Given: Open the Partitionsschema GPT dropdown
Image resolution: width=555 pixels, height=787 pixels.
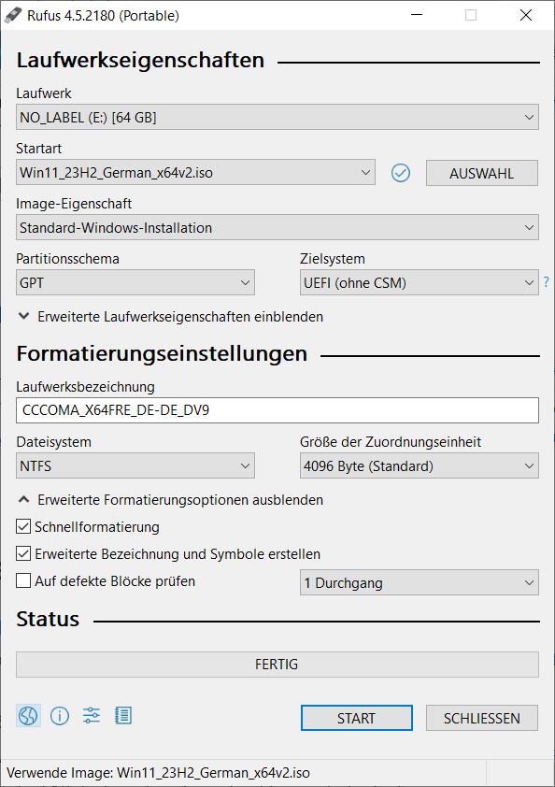Looking at the screenshot, I should tap(135, 282).
